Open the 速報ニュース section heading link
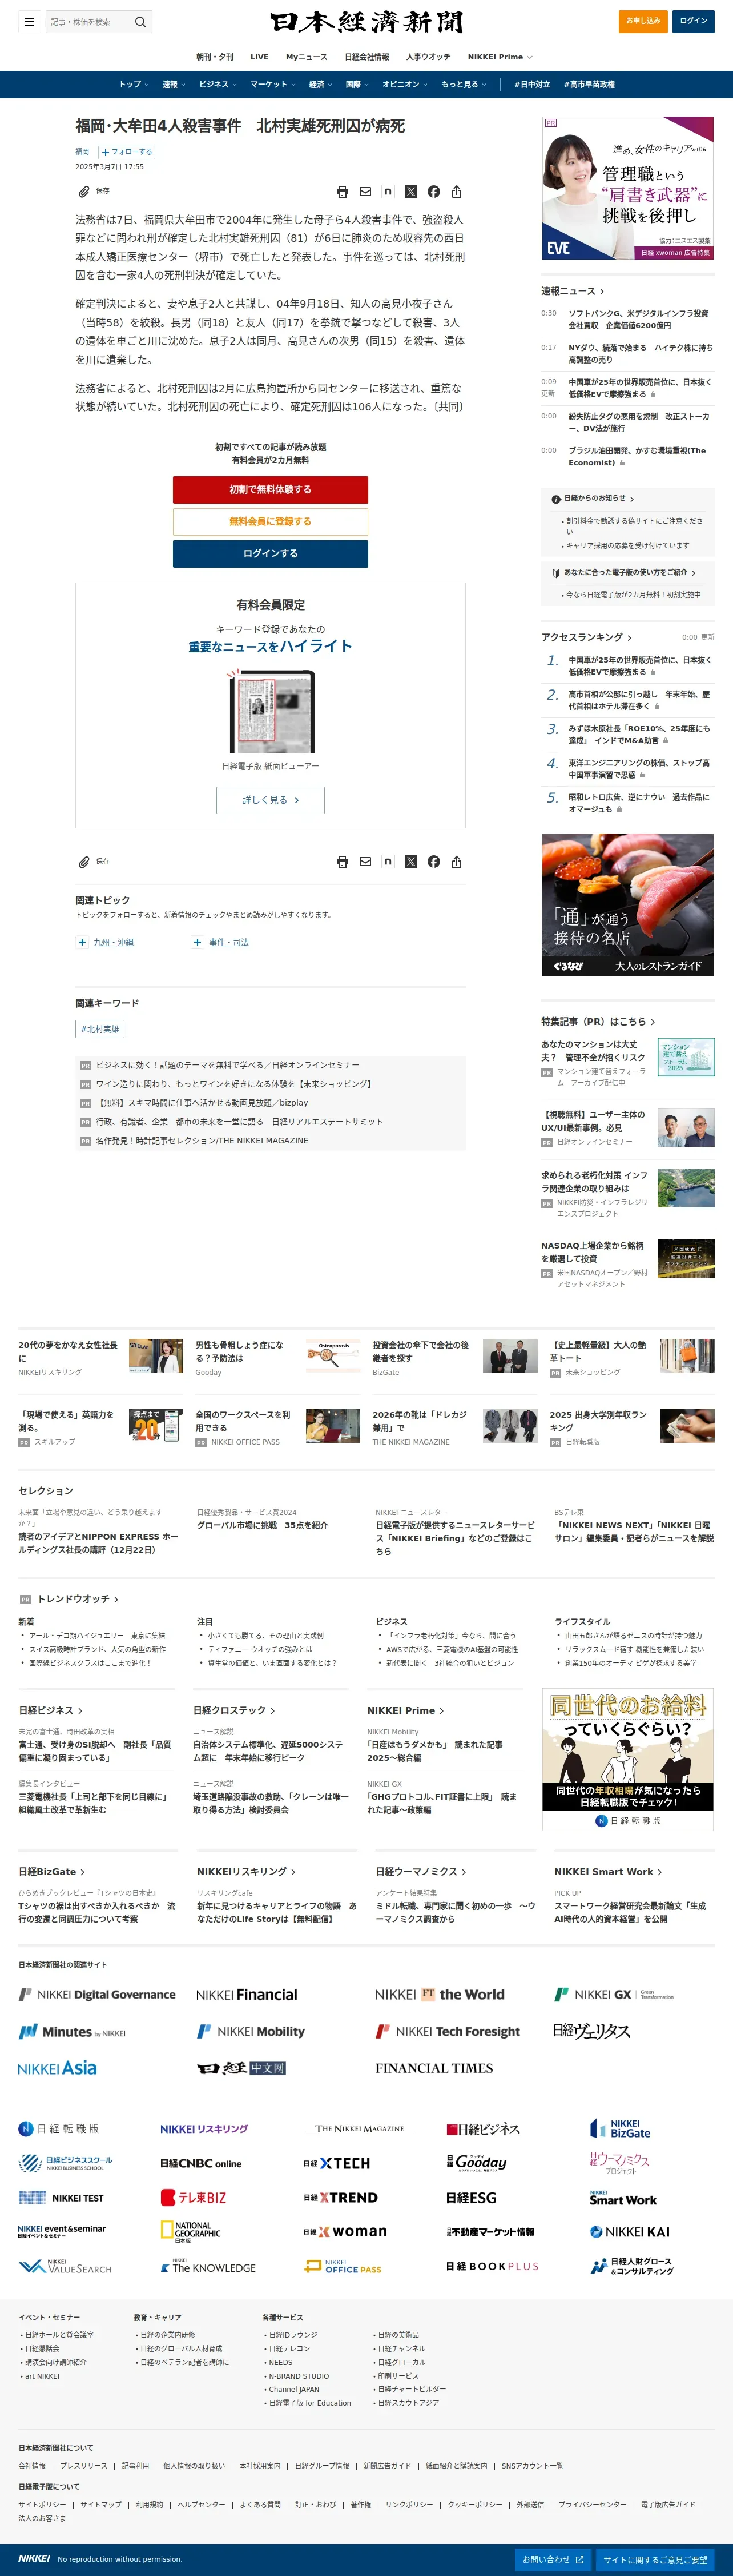This screenshot has width=733, height=2576. [572, 291]
